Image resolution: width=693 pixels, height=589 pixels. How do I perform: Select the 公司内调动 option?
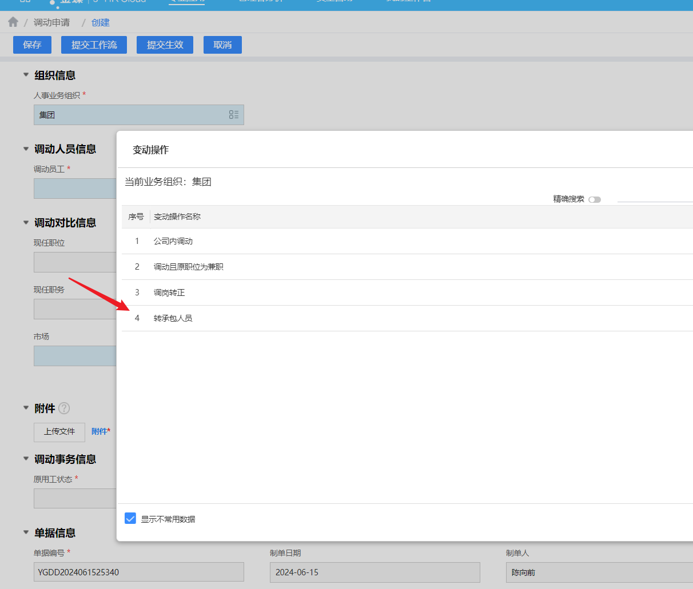coord(173,241)
